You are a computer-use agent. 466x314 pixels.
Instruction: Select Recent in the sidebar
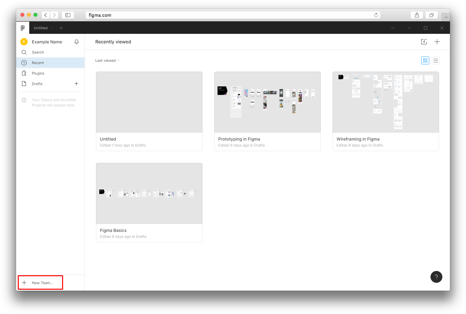50,63
